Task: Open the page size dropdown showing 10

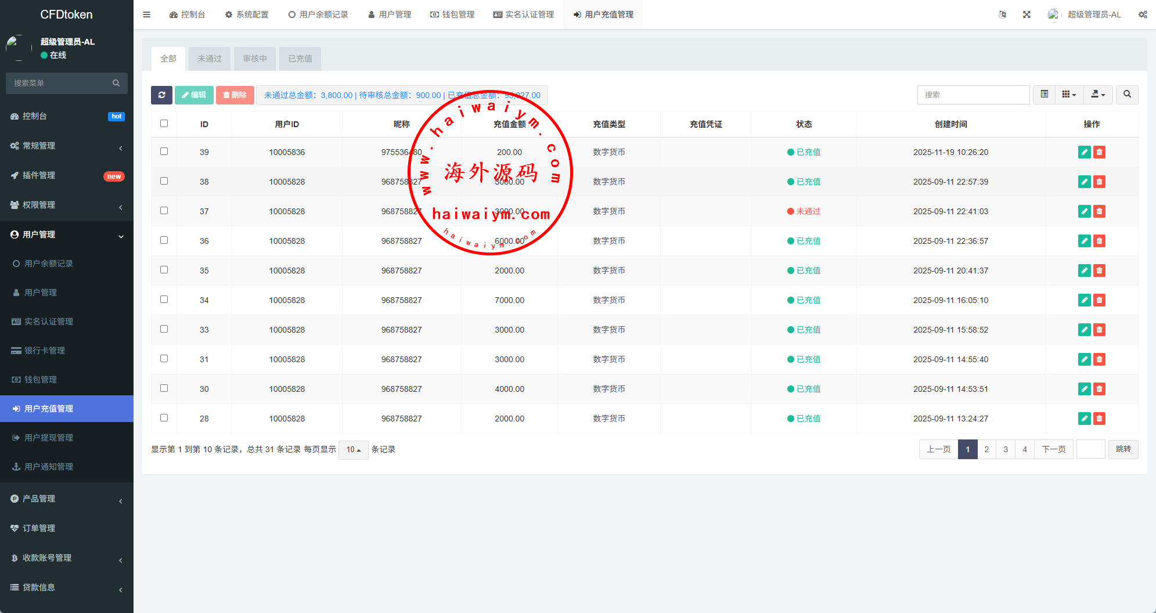Action: [353, 450]
